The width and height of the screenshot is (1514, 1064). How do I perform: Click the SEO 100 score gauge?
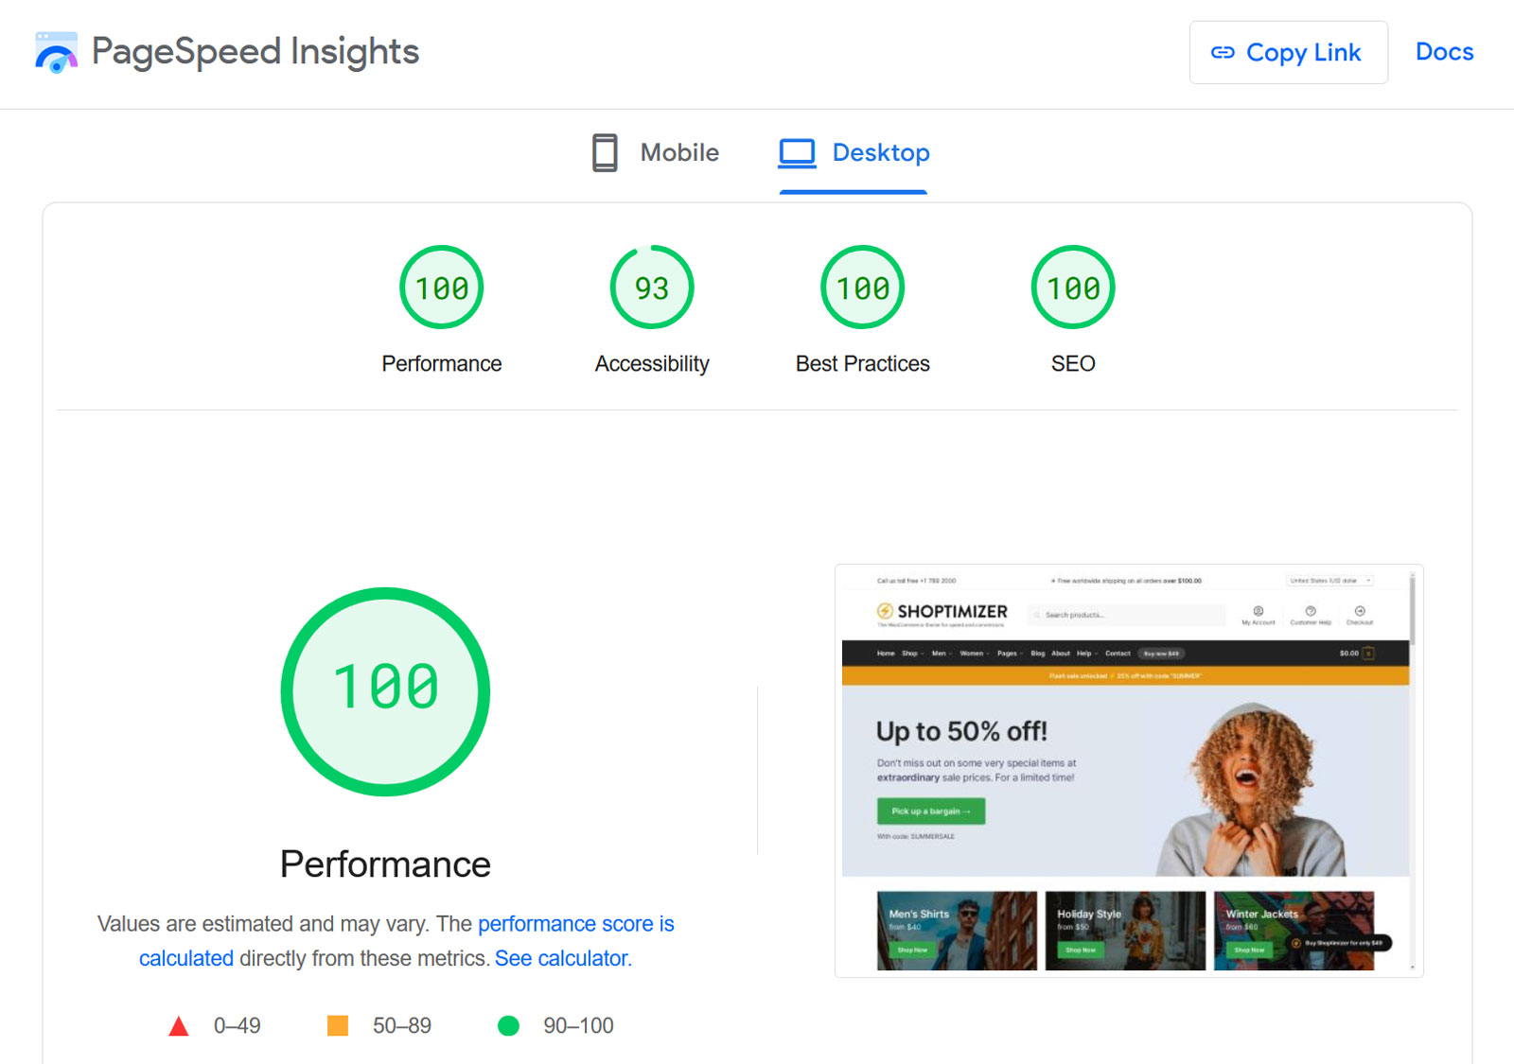pos(1073,288)
